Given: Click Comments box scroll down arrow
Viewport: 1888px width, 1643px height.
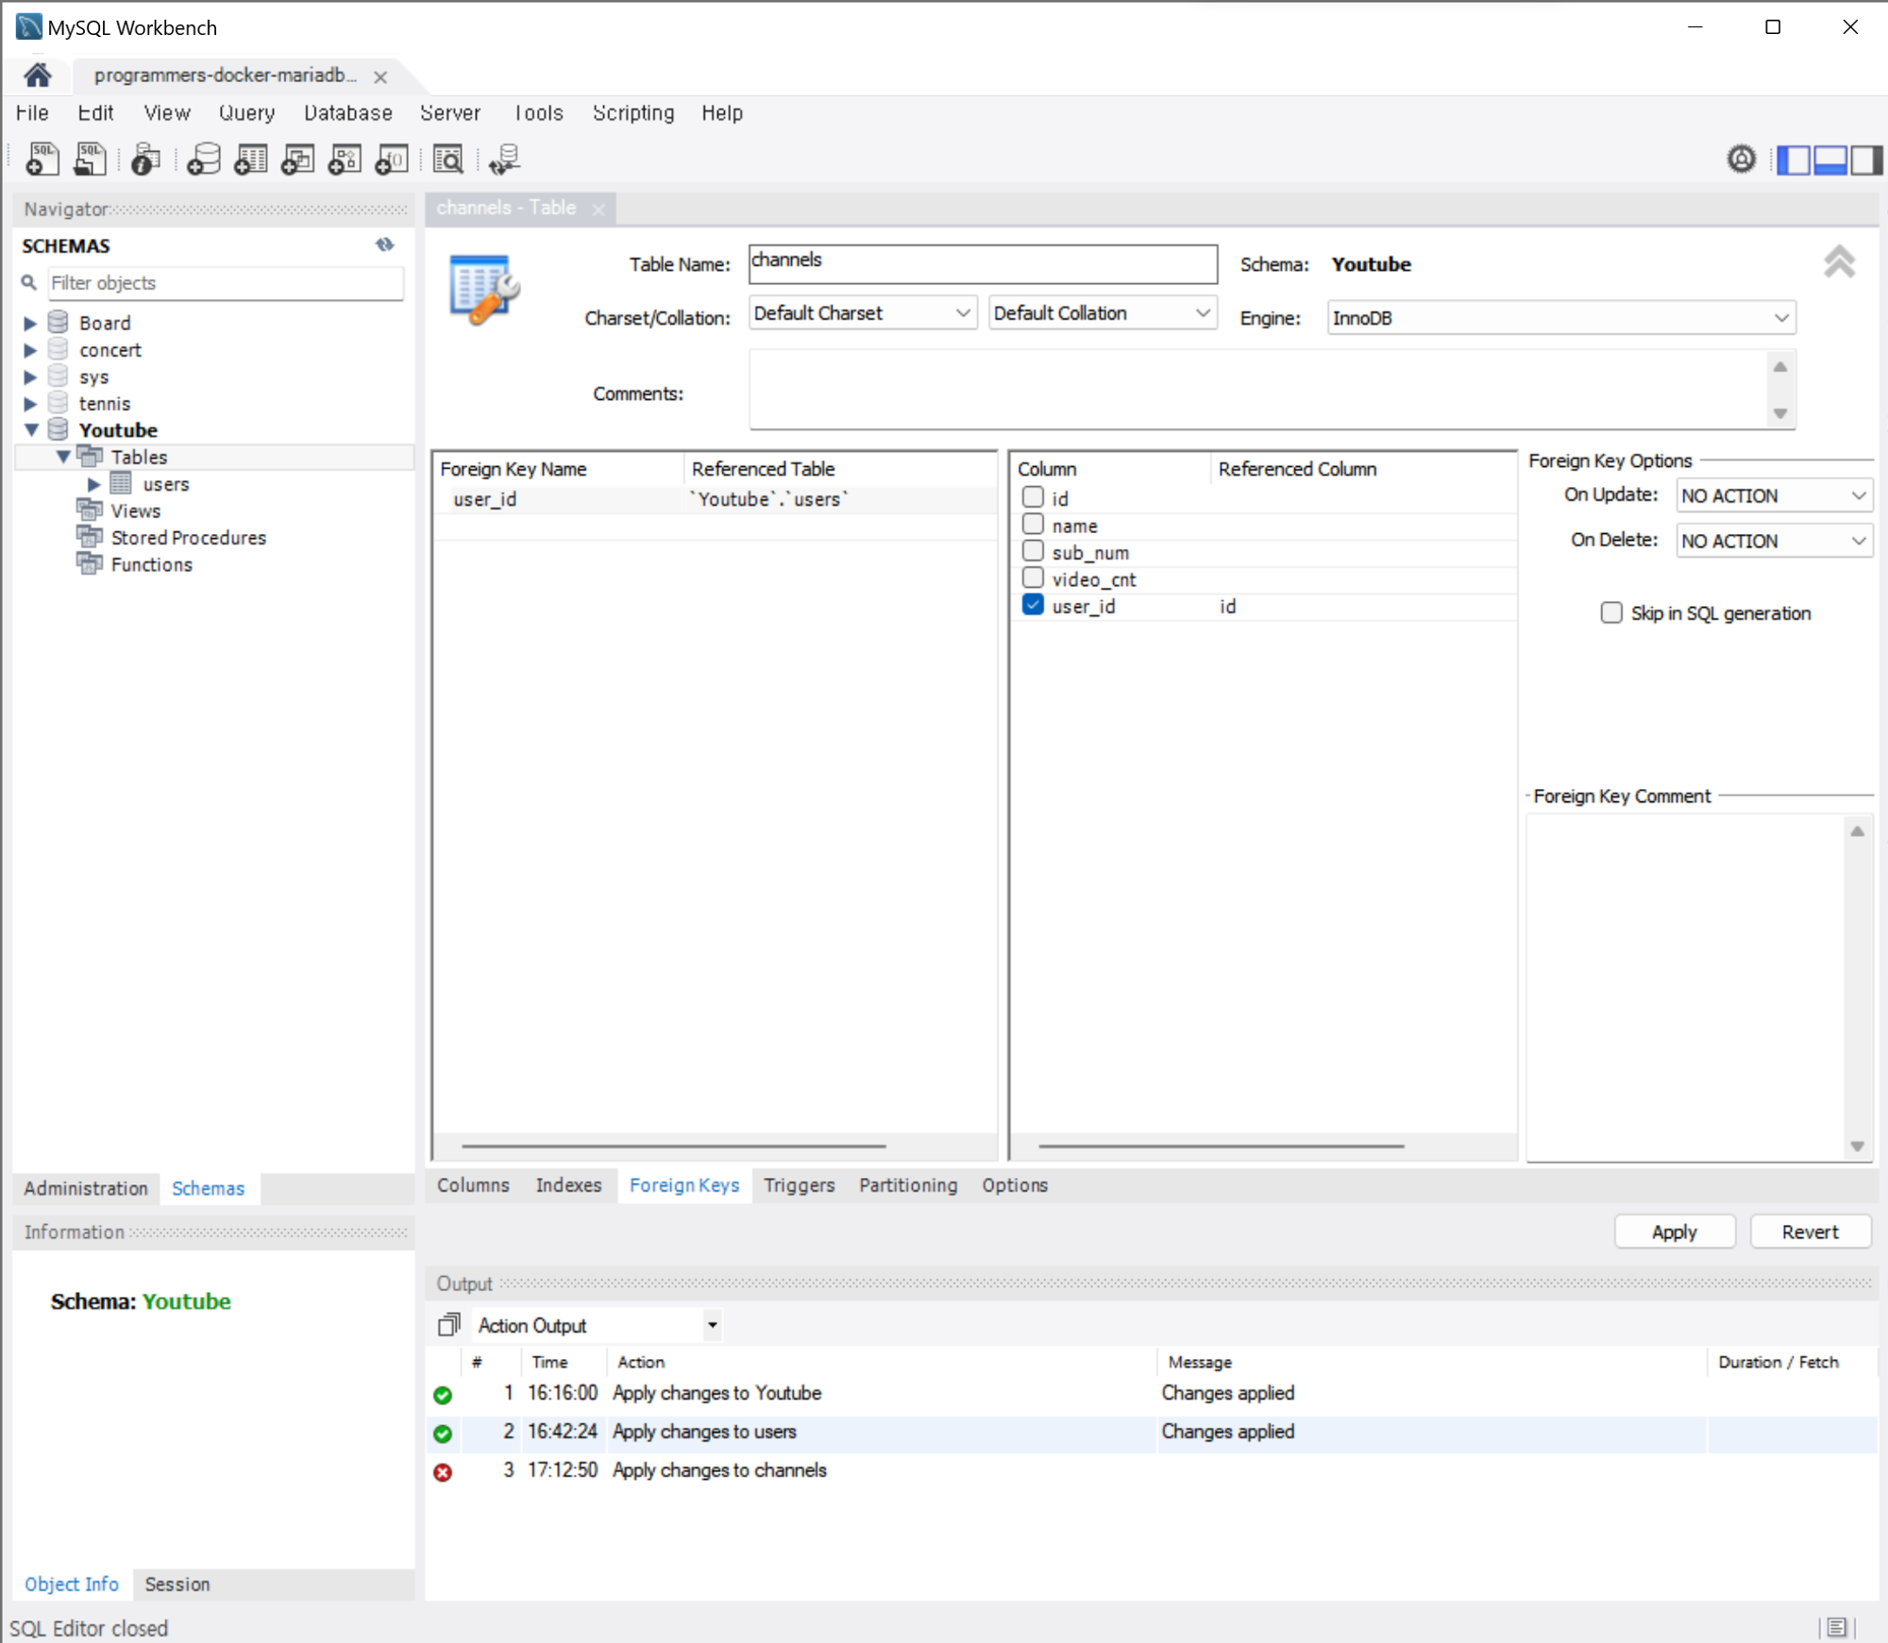Looking at the screenshot, I should pos(1780,413).
